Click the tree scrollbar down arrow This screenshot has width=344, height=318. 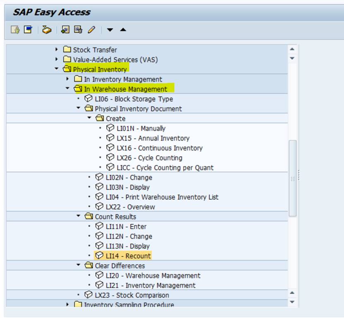(x=292, y=303)
